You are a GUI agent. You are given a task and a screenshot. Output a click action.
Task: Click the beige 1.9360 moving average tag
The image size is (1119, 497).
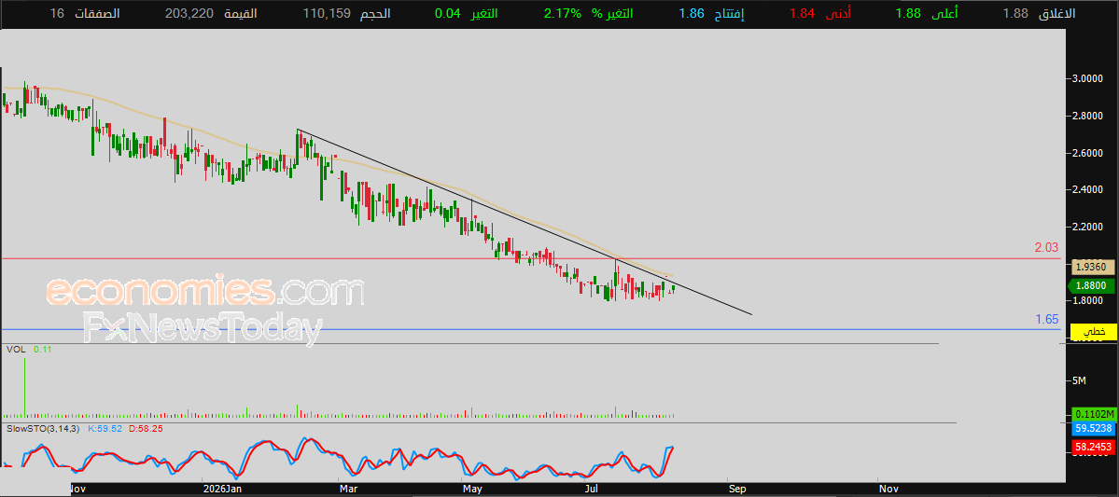tap(1093, 267)
